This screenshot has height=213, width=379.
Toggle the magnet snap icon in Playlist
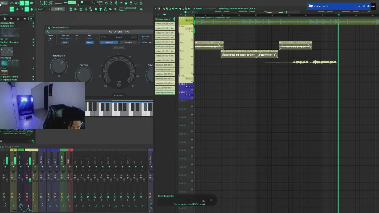click(159, 9)
